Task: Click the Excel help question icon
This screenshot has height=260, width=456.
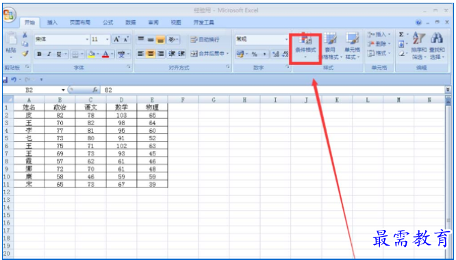Action: coord(418,23)
